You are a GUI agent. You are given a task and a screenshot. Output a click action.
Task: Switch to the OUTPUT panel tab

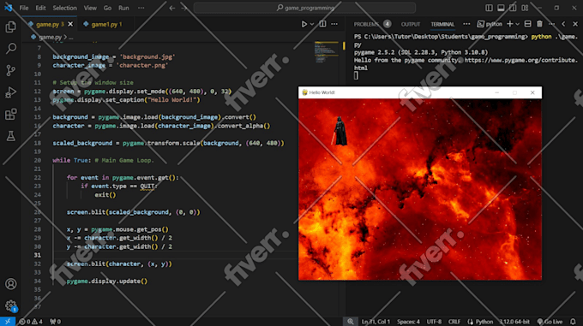tap(411, 24)
